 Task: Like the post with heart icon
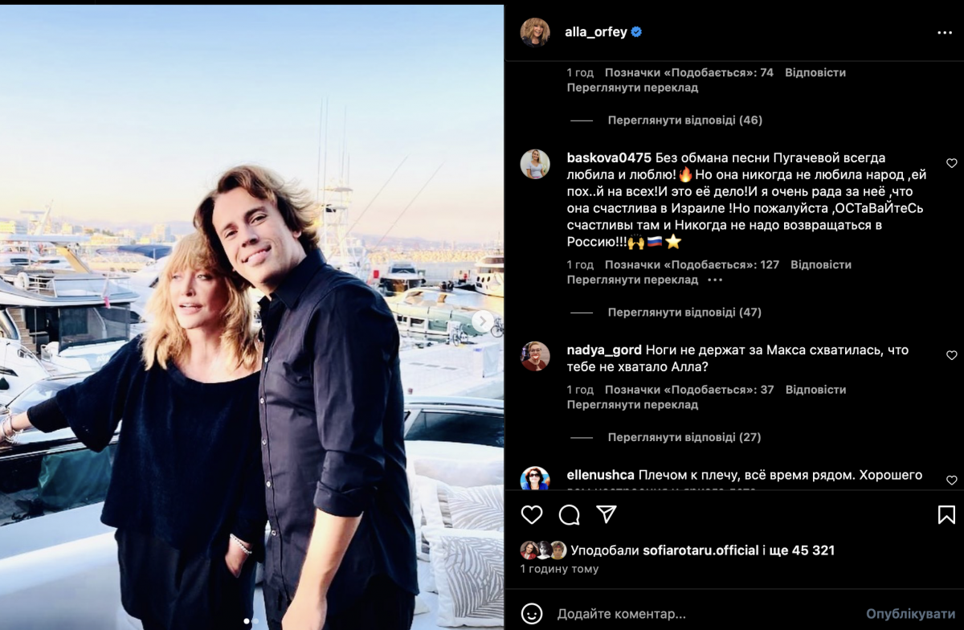pos(532,514)
